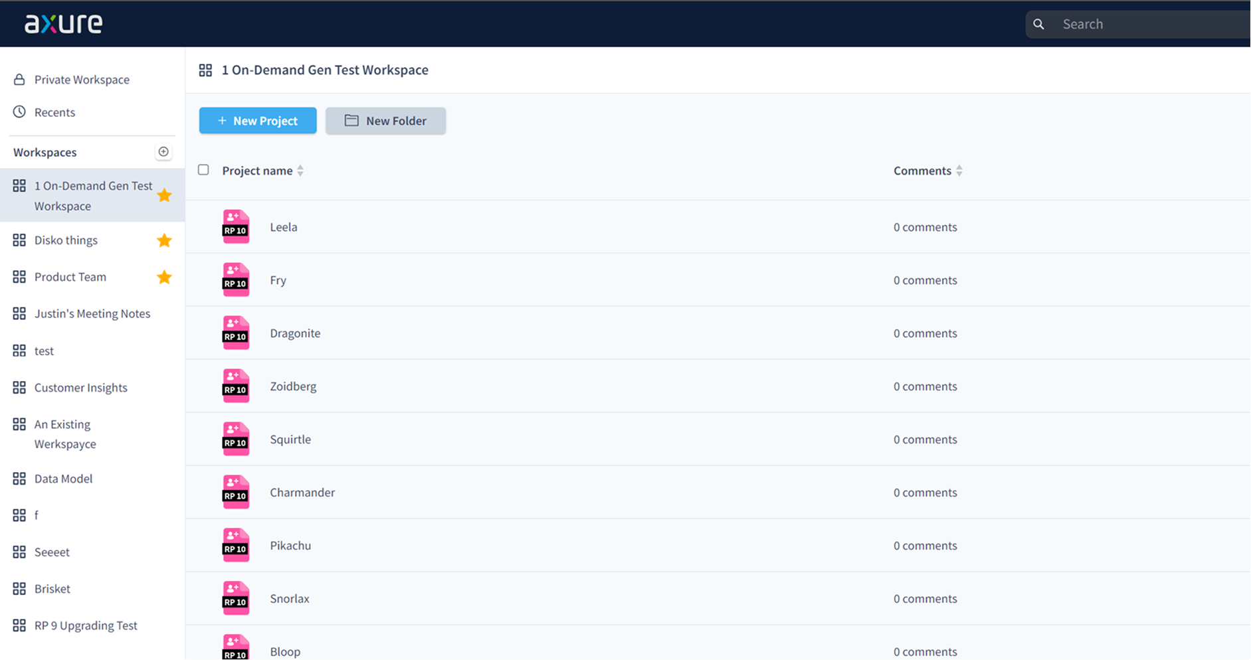This screenshot has height=660, width=1251.
Task: Open the Fry project
Action: (x=278, y=280)
